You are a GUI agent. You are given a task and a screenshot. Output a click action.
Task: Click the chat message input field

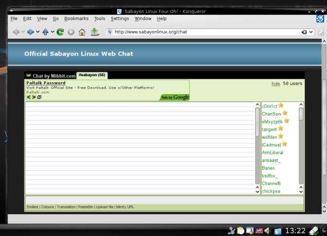[165, 200]
